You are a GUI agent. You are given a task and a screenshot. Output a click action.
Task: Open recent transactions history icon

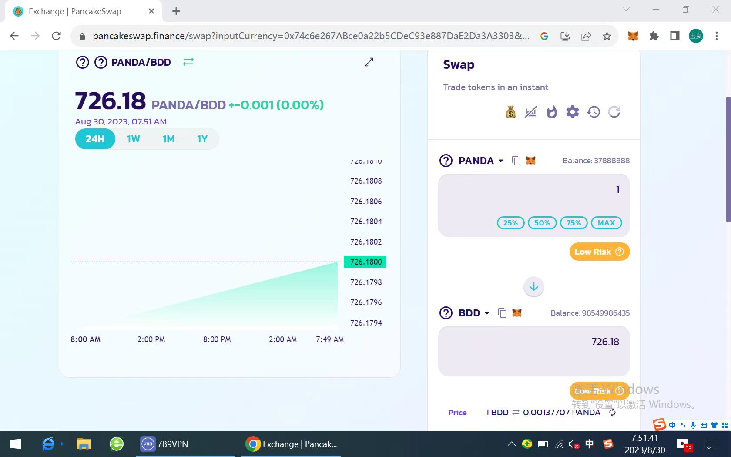coord(593,112)
